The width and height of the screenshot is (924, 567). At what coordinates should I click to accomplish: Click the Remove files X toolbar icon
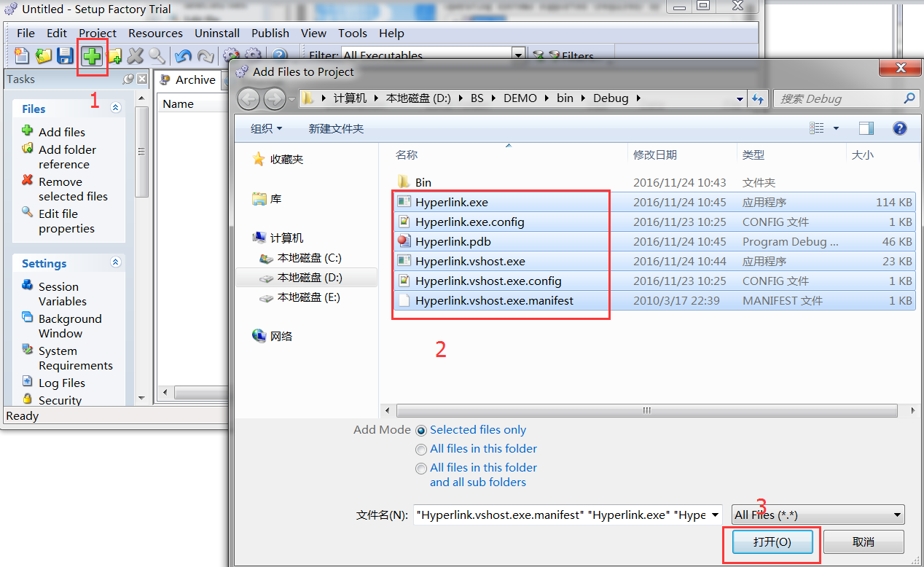pyautogui.click(x=136, y=56)
